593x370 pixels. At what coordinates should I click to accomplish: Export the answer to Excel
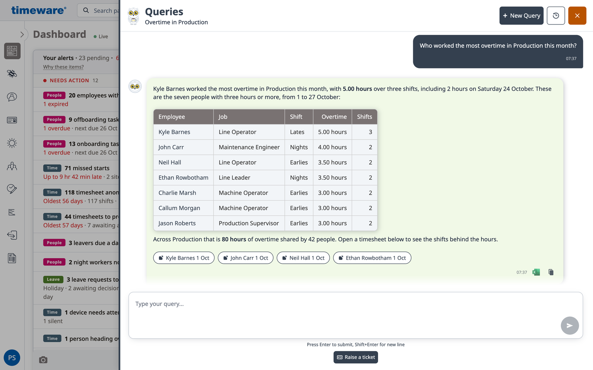pyautogui.click(x=536, y=272)
